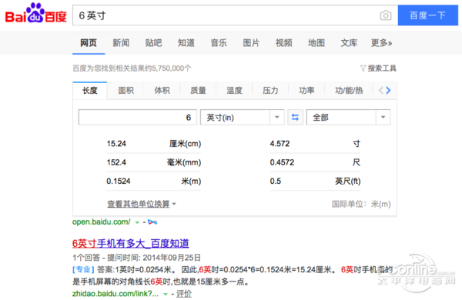This screenshot has height=300, width=462.
Task: Click the Baidu paw logo
Action: (x=35, y=13)
